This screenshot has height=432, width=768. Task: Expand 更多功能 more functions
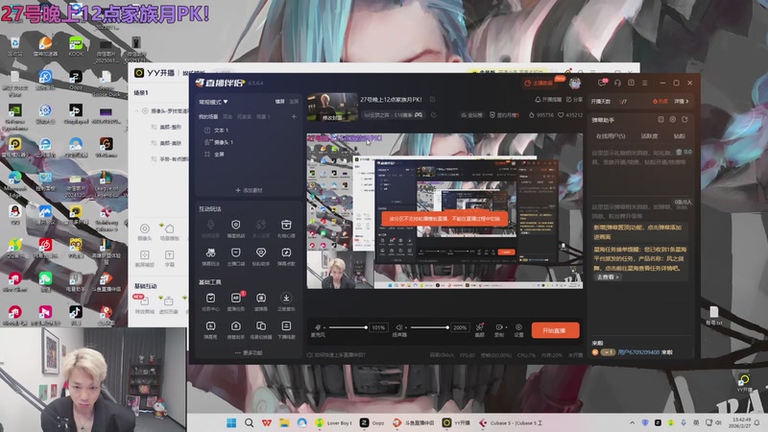(x=249, y=352)
